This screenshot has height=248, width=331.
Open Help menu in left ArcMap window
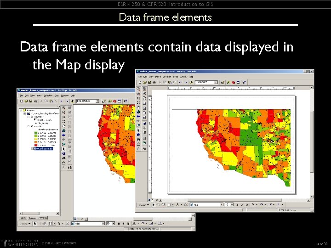pos(73,96)
